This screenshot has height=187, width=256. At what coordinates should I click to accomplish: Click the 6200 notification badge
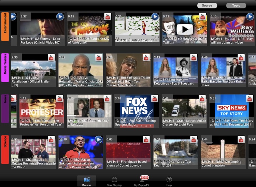click(144, 177)
